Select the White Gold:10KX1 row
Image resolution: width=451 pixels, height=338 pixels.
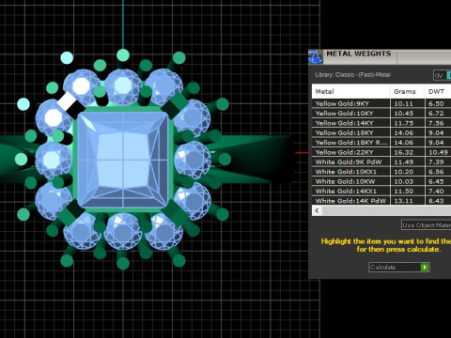coord(381,172)
